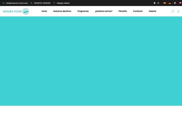
Task: Go to the Inicio page
Action: tap(44, 11)
